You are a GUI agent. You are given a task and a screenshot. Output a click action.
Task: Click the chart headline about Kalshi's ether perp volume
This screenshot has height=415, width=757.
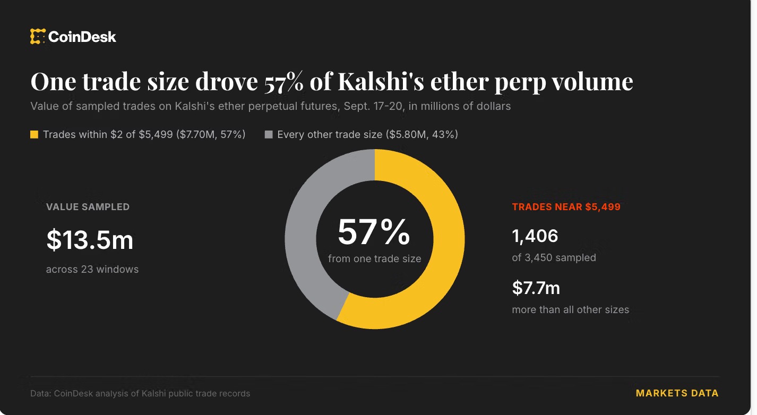pos(332,82)
